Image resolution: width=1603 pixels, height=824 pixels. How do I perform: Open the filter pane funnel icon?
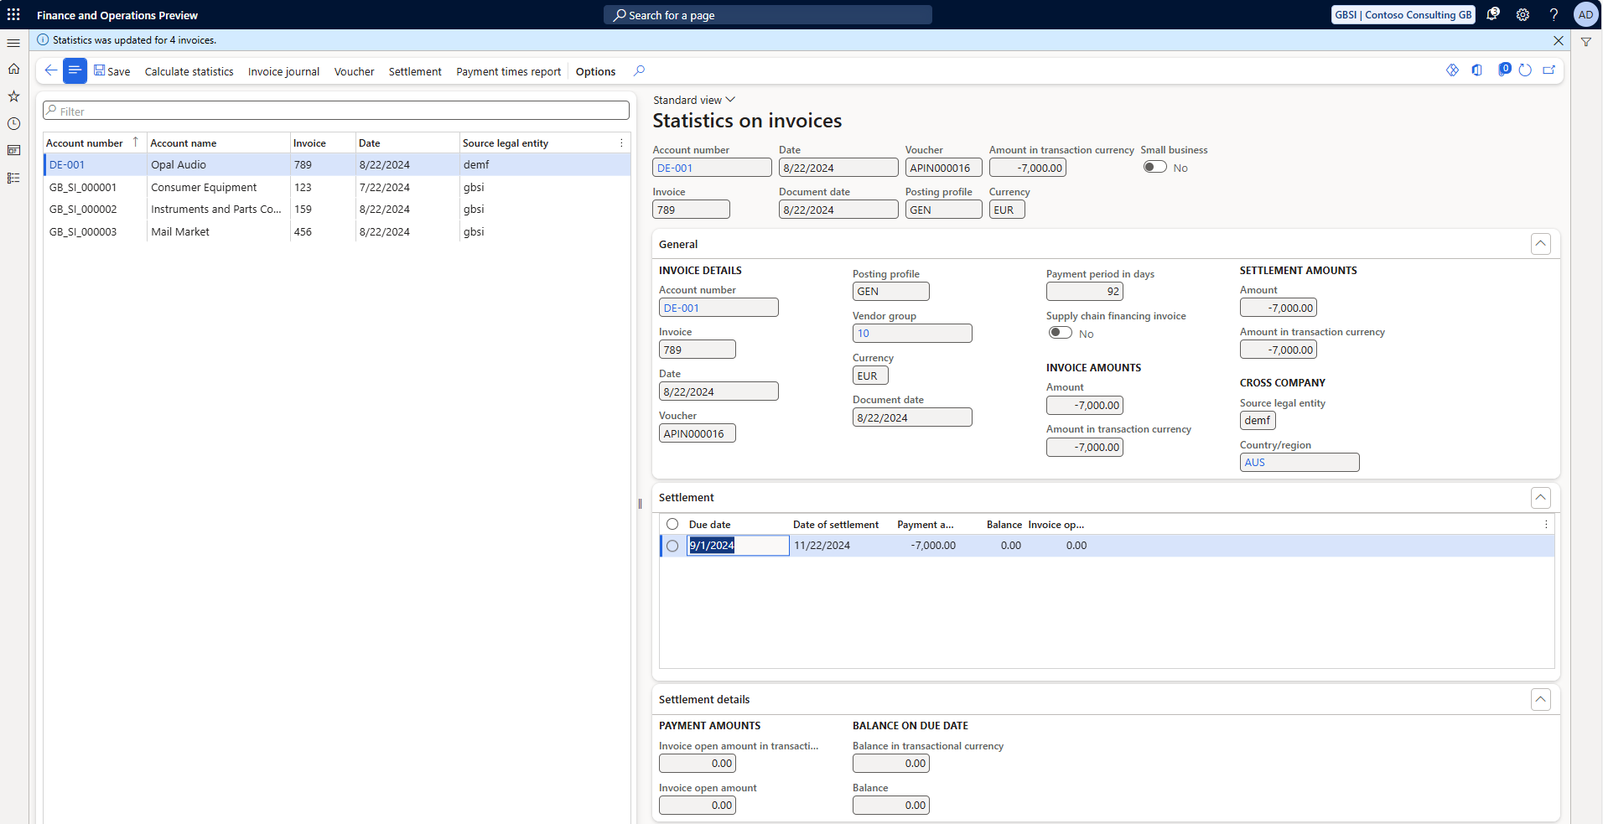click(x=1586, y=42)
